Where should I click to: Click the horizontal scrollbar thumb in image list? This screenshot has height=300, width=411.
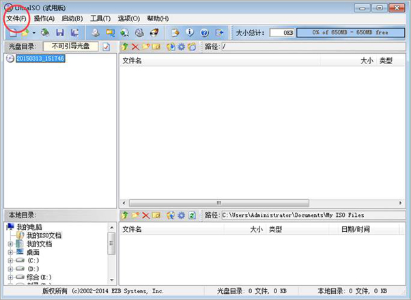219,203
